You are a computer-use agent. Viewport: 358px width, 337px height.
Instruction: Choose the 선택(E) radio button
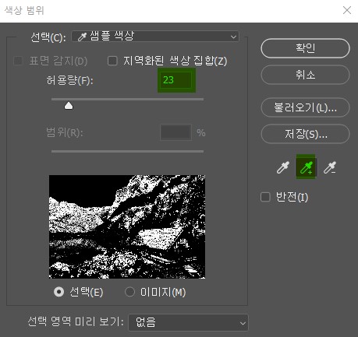pos(58,292)
